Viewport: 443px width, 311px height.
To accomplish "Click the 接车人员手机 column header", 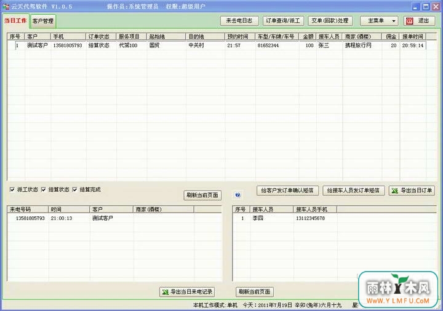I will click(315, 210).
